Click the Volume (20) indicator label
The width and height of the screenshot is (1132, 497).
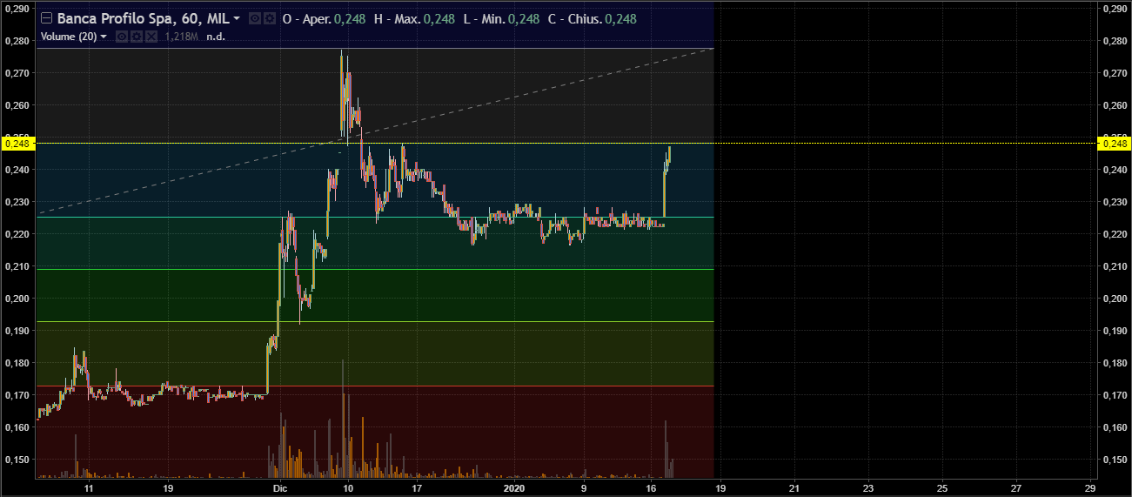pyautogui.click(x=68, y=37)
